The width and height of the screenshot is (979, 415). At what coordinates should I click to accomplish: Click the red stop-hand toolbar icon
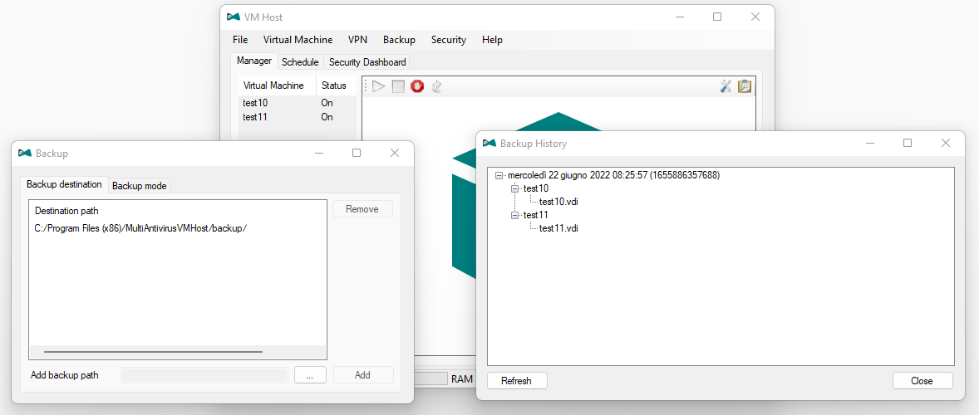click(x=418, y=86)
